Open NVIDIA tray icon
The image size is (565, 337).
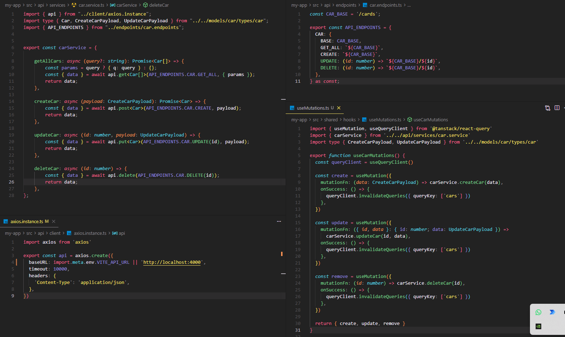(x=538, y=326)
